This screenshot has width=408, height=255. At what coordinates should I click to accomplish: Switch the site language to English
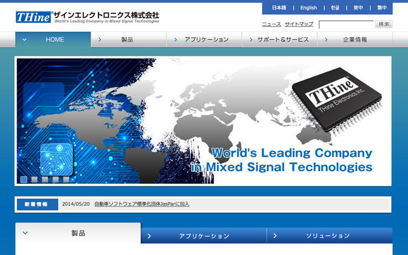tap(308, 8)
